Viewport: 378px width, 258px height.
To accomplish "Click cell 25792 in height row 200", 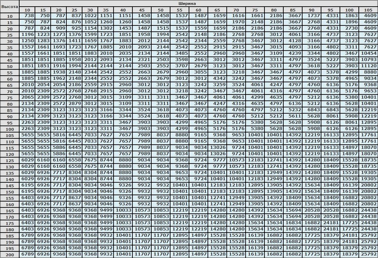I will [368, 254].
